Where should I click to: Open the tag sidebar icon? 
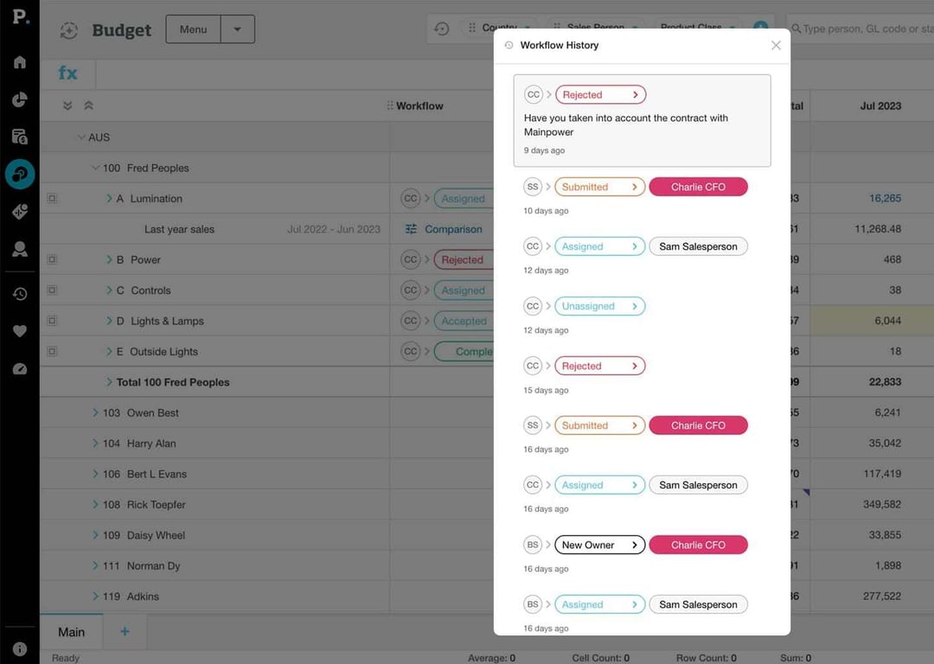[x=20, y=212]
